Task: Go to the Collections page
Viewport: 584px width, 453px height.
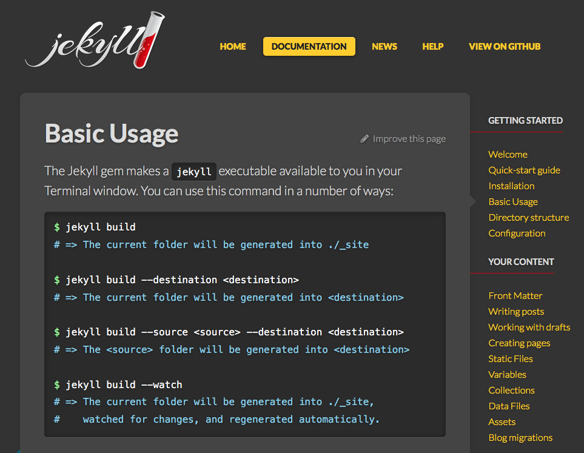Action: [511, 390]
